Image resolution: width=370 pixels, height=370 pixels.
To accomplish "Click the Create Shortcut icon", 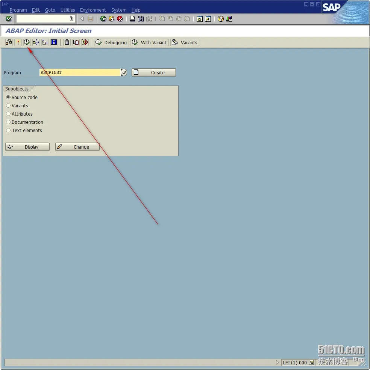I will click(208, 19).
